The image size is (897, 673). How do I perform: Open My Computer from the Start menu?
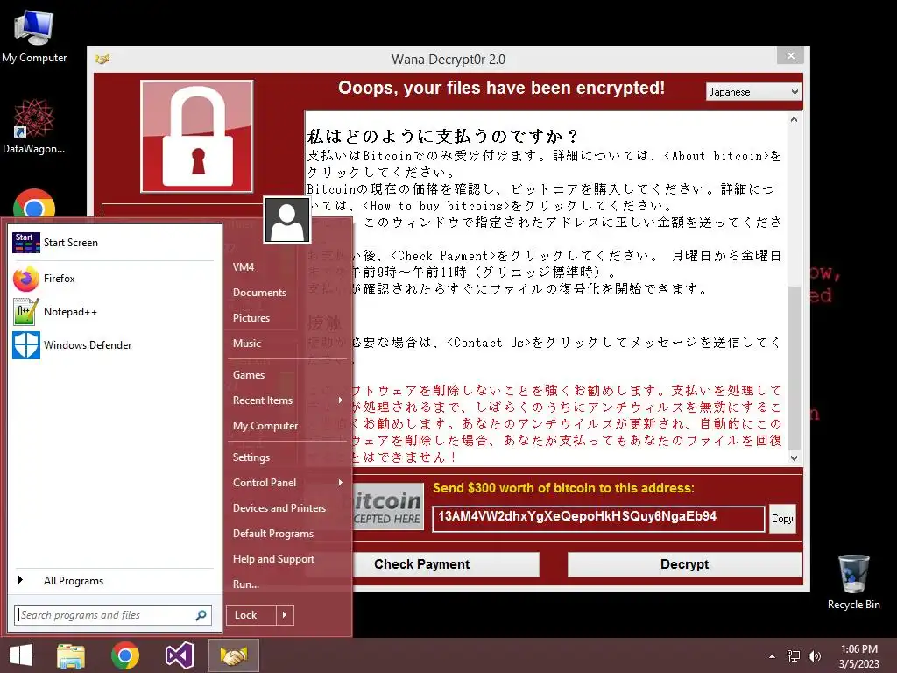(265, 426)
